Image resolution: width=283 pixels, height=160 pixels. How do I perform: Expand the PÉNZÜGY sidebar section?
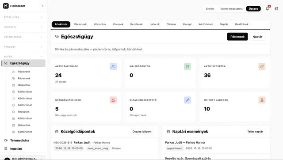(x=23, y=47)
